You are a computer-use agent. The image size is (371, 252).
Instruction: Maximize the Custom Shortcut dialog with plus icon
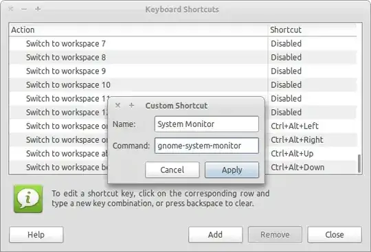click(131, 106)
